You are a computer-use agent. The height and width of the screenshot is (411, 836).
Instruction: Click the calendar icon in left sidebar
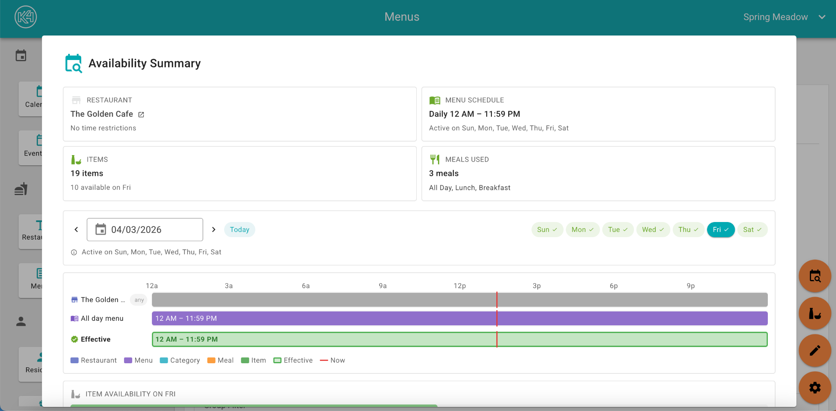click(x=21, y=56)
